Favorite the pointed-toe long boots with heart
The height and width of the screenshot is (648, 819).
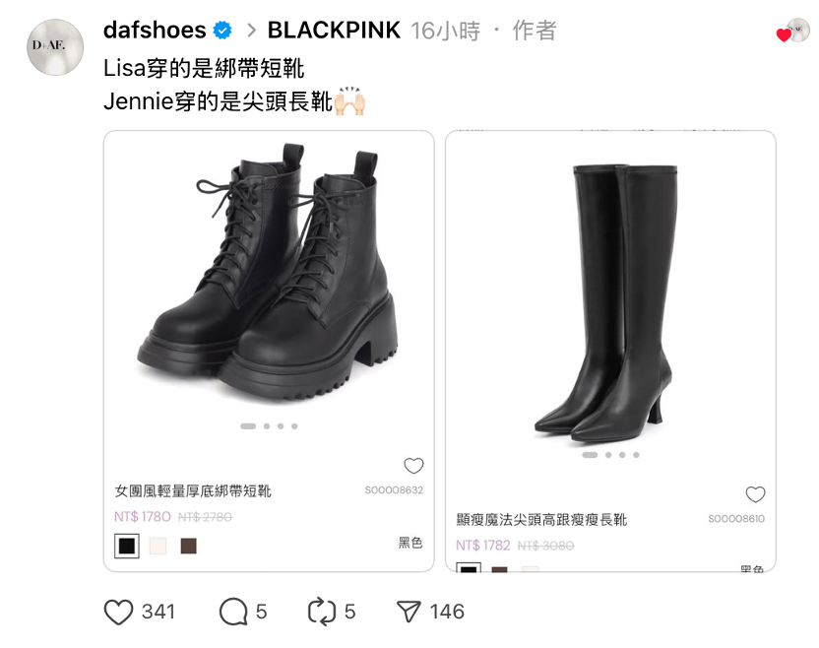[755, 493]
